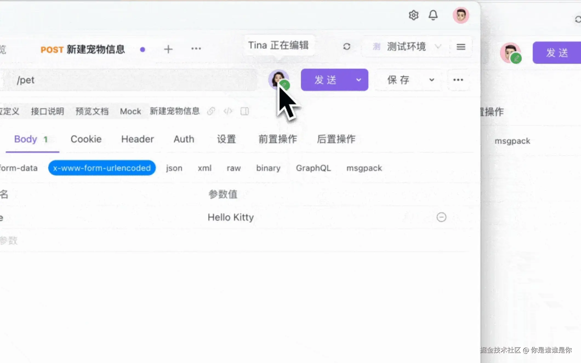Add a new request tab with plus icon
The height and width of the screenshot is (363, 581).
(168, 49)
